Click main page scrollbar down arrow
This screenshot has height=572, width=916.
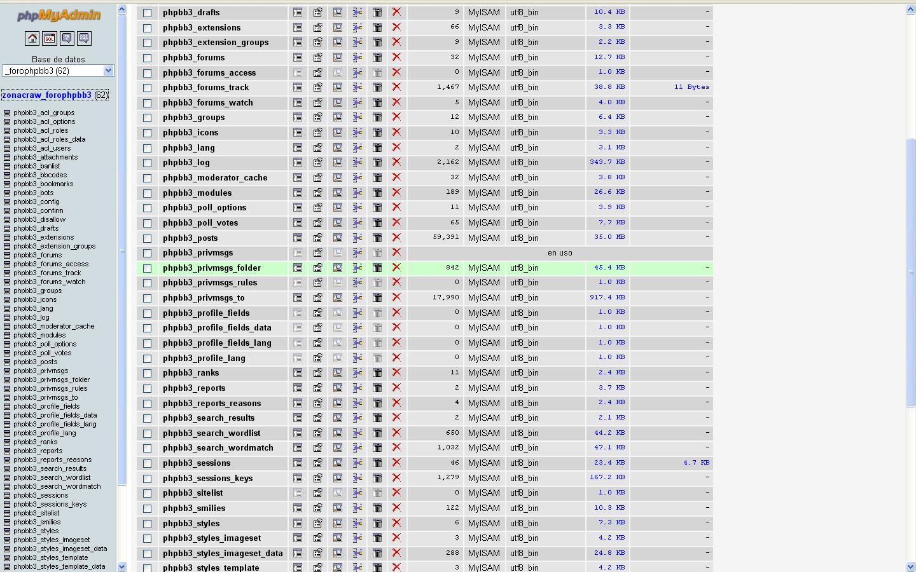[910, 566]
